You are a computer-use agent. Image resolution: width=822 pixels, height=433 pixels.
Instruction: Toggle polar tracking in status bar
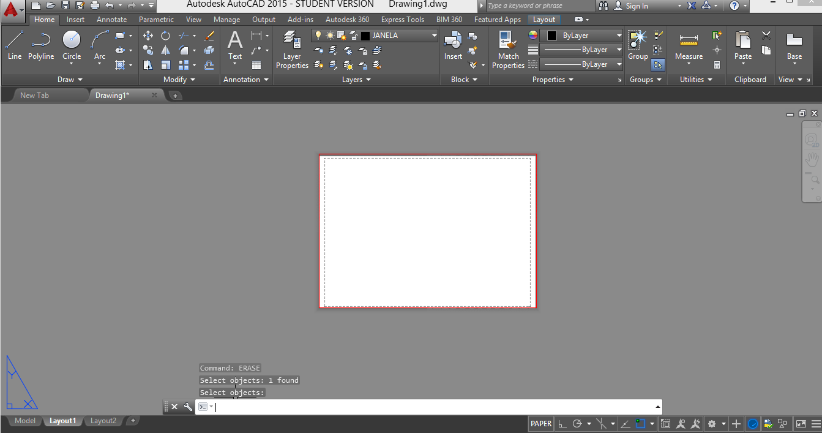pyautogui.click(x=577, y=424)
